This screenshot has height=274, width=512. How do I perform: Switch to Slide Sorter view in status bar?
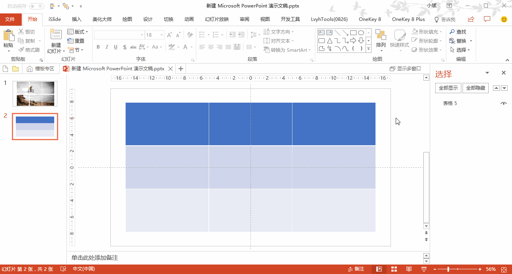coord(394,269)
